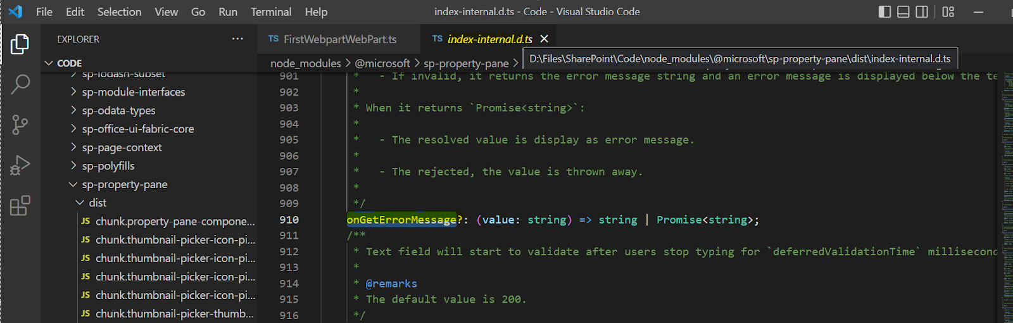Open the Search view icon
The image size is (1013, 323).
tap(20, 84)
